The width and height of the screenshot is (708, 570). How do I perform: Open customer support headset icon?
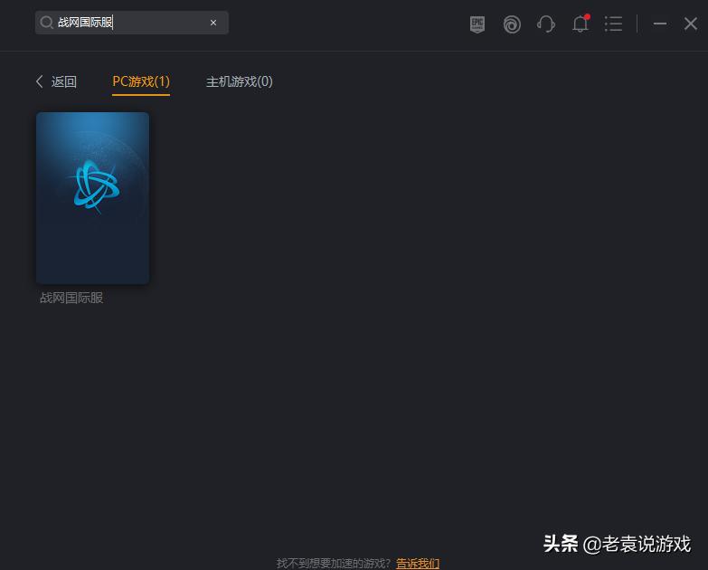(x=546, y=24)
